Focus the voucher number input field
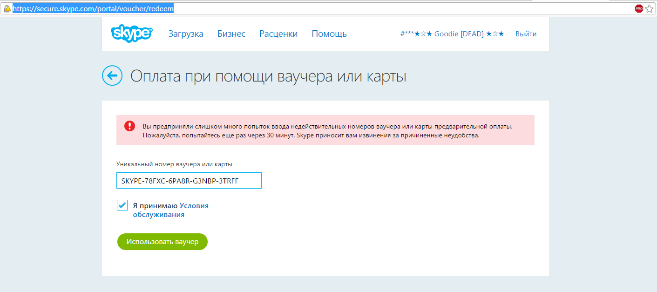 189,181
